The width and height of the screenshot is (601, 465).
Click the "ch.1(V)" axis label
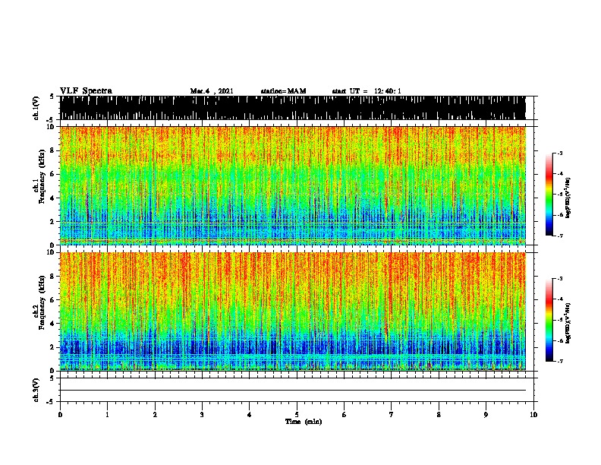(36, 108)
